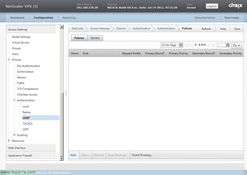Open Virtual Servers in the tree
Viewport: 247px width, 175px height.
[21, 43]
